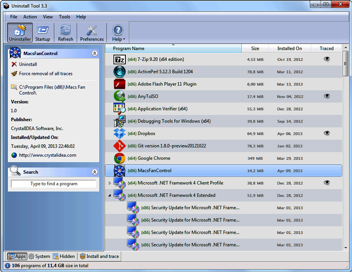
Task: Collapse the MacsFanControl info panel
Action: coord(95,53)
